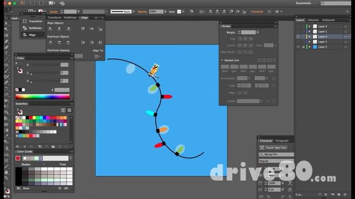355x199 pixels.
Task: Enable the Dashed Line checkbox
Action: point(222,60)
